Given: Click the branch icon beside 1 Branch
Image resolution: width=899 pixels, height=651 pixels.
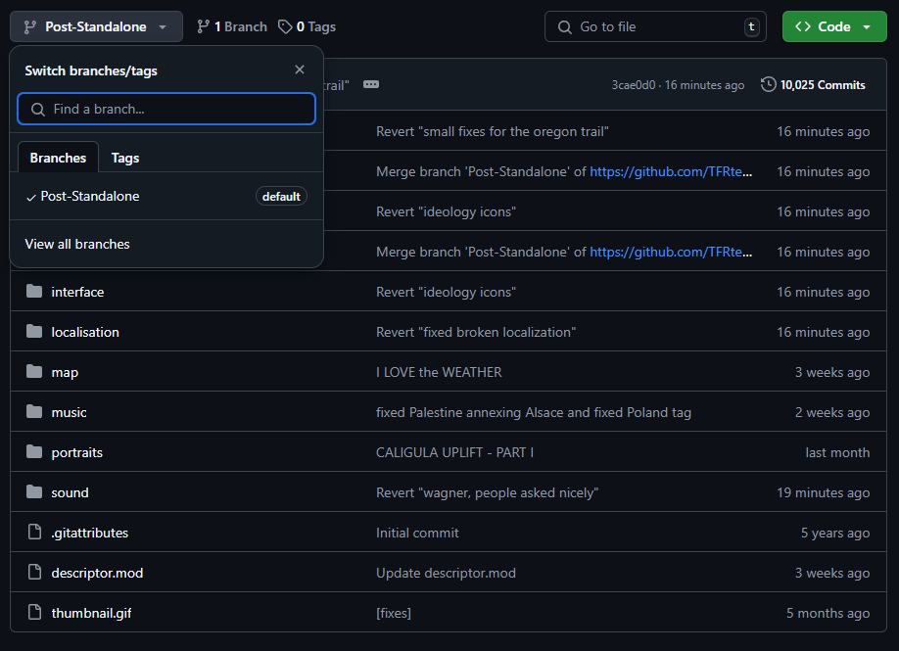Looking at the screenshot, I should coord(203,27).
